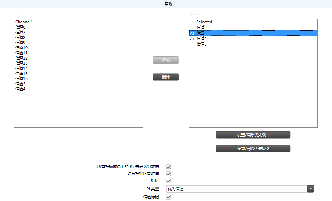Screen dimensions: 332x201
Task: Click the Z1 priority icon beside 信道4
Action: (192, 39)
